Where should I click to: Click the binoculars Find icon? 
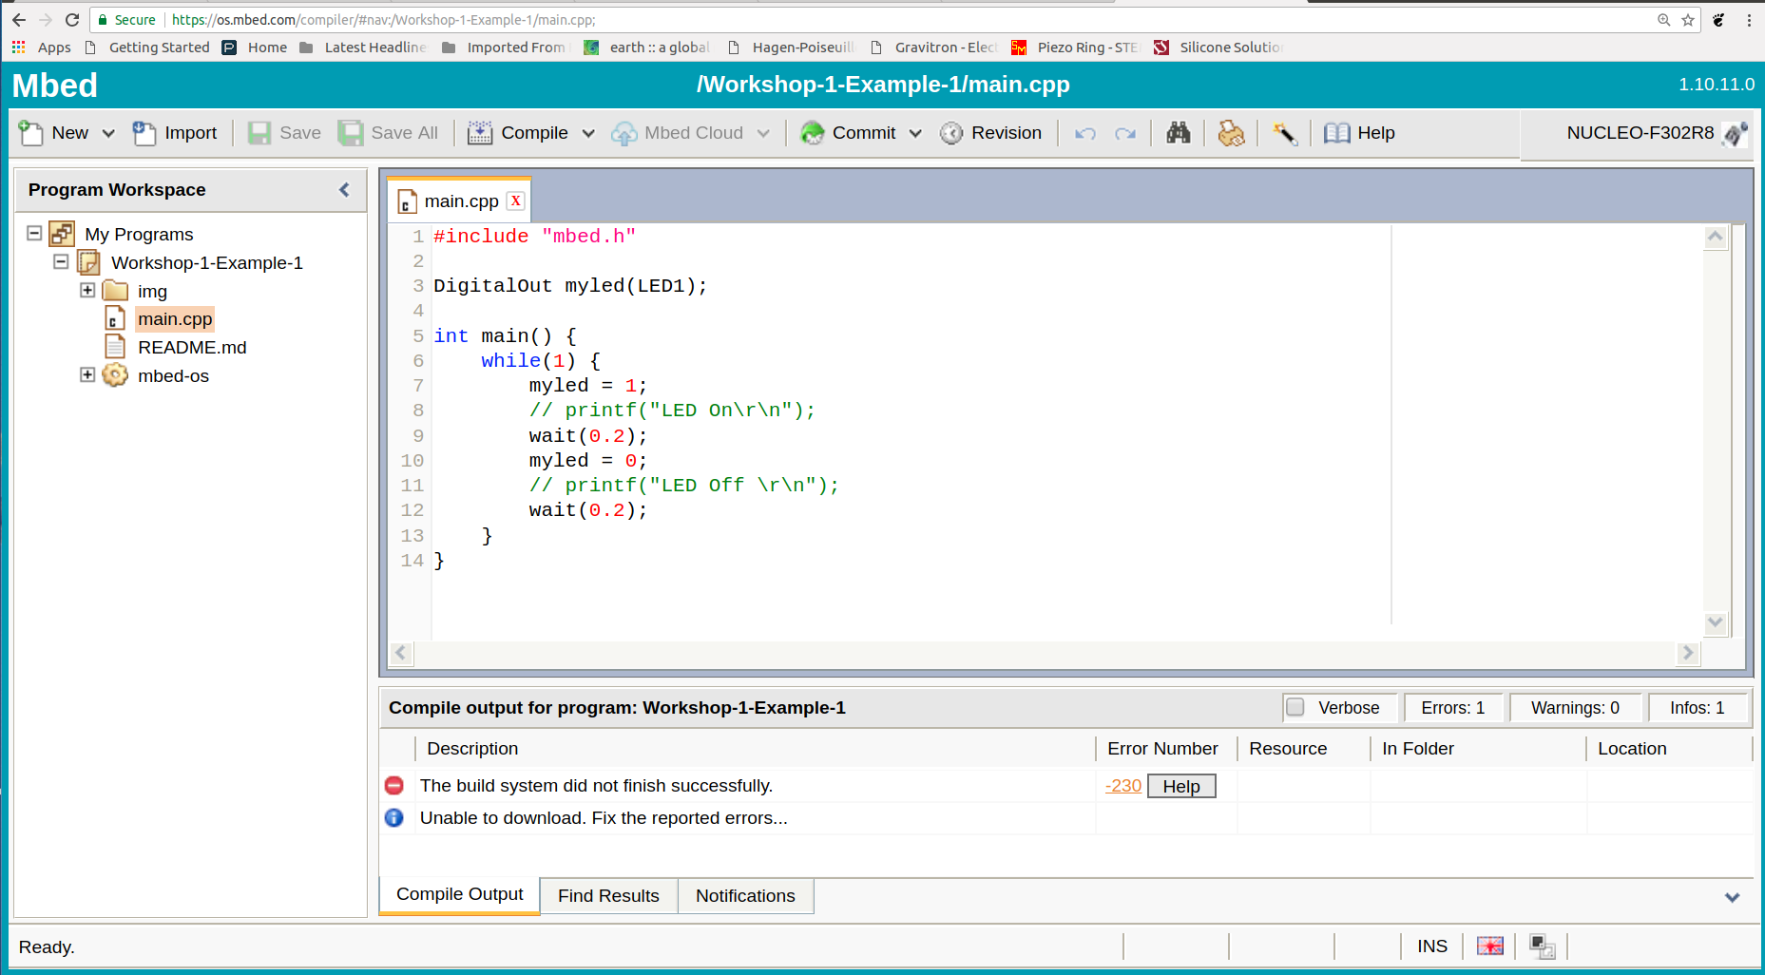pos(1178,133)
